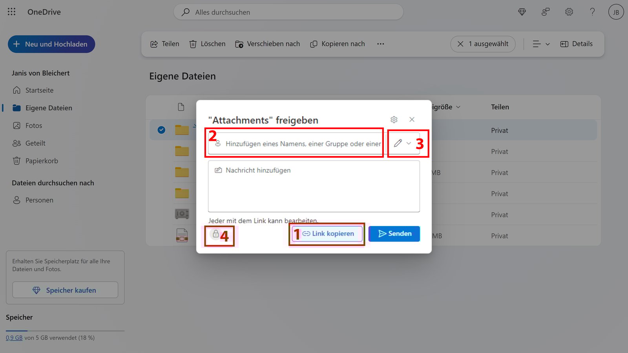Click the Speicher kaufen button

pyautogui.click(x=65, y=290)
